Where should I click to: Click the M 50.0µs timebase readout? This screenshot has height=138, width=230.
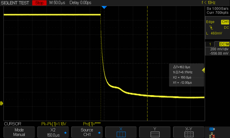pos(57,3)
